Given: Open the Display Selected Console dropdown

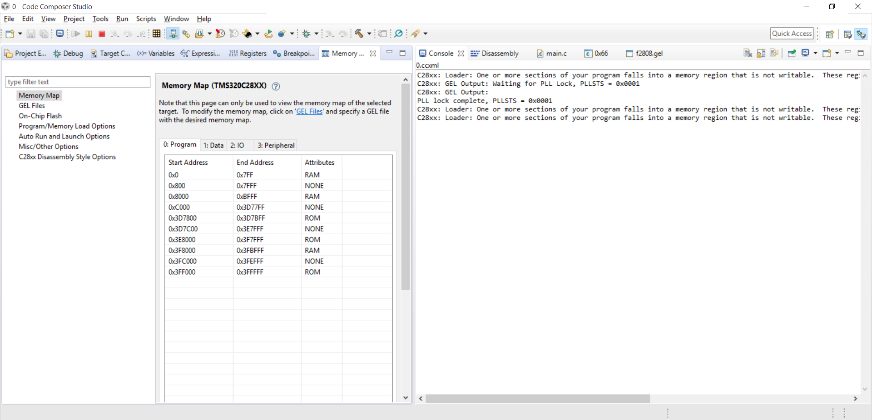Looking at the screenshot, I should point(815,53).
